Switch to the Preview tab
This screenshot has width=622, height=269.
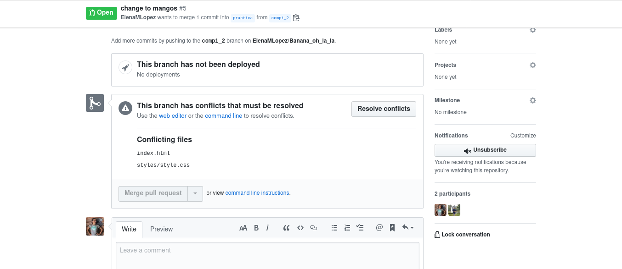[161, 229]
